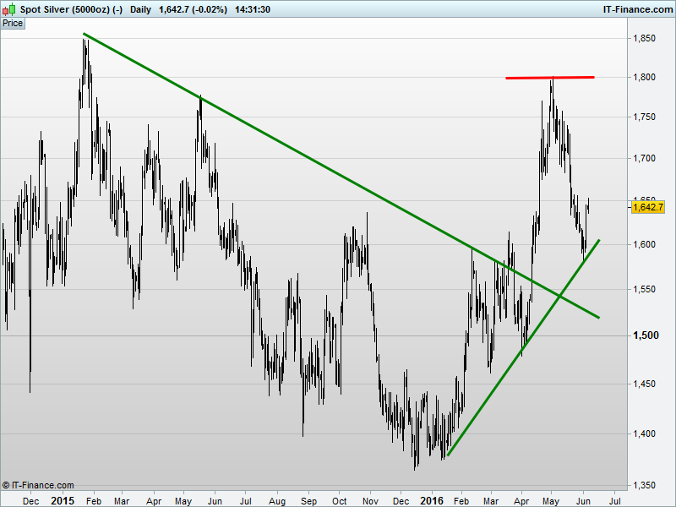Click the Jul label on the time axis
The image size is (676, 507).
pos(245,501)
